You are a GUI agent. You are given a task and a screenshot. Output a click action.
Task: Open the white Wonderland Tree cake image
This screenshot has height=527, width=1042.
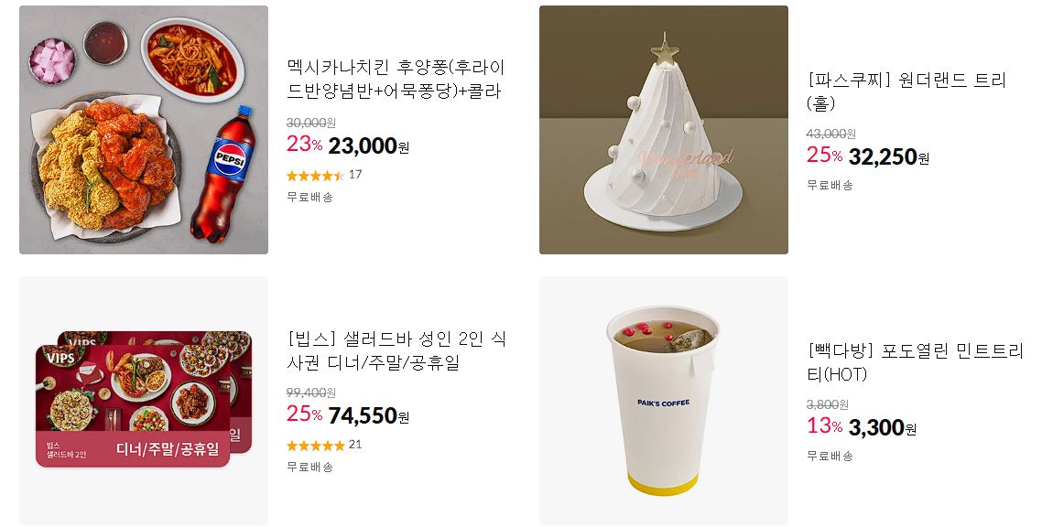click(x=663, y=130)
